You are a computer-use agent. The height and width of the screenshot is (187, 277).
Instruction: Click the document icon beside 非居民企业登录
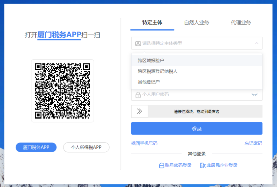(203, 165)
